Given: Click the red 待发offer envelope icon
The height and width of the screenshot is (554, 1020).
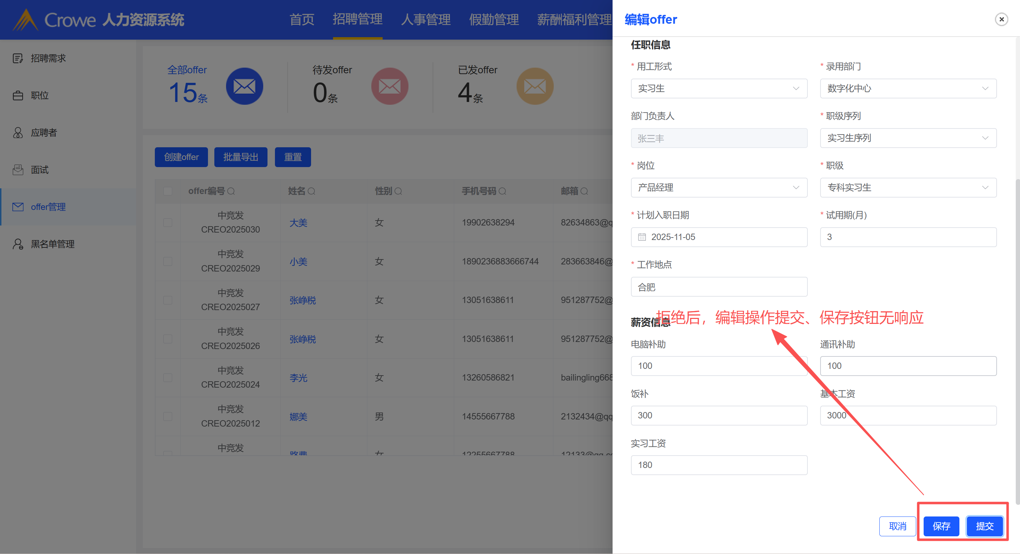Looking at the screenshot, I should [x=390, y=86].
